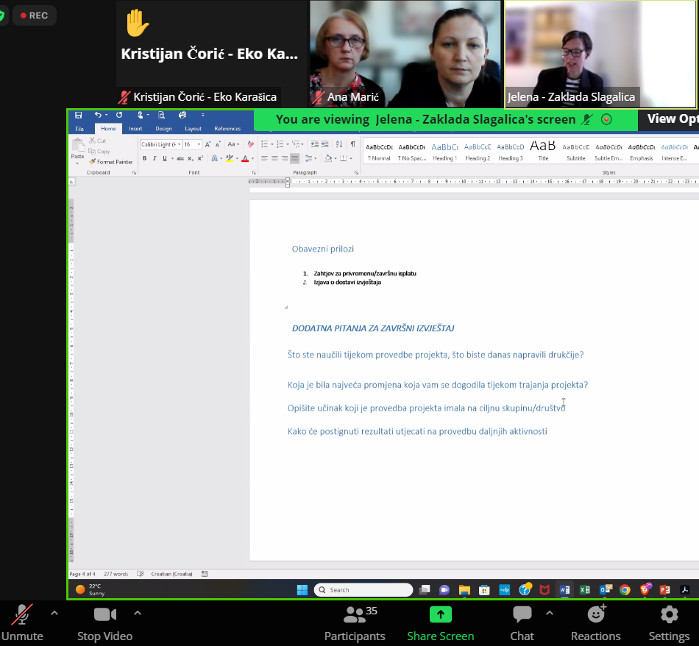Expand the audio options arrow beside Unmute
This screenshot has width=699, height=646.
pyautogui.click(x=54, y=613)
